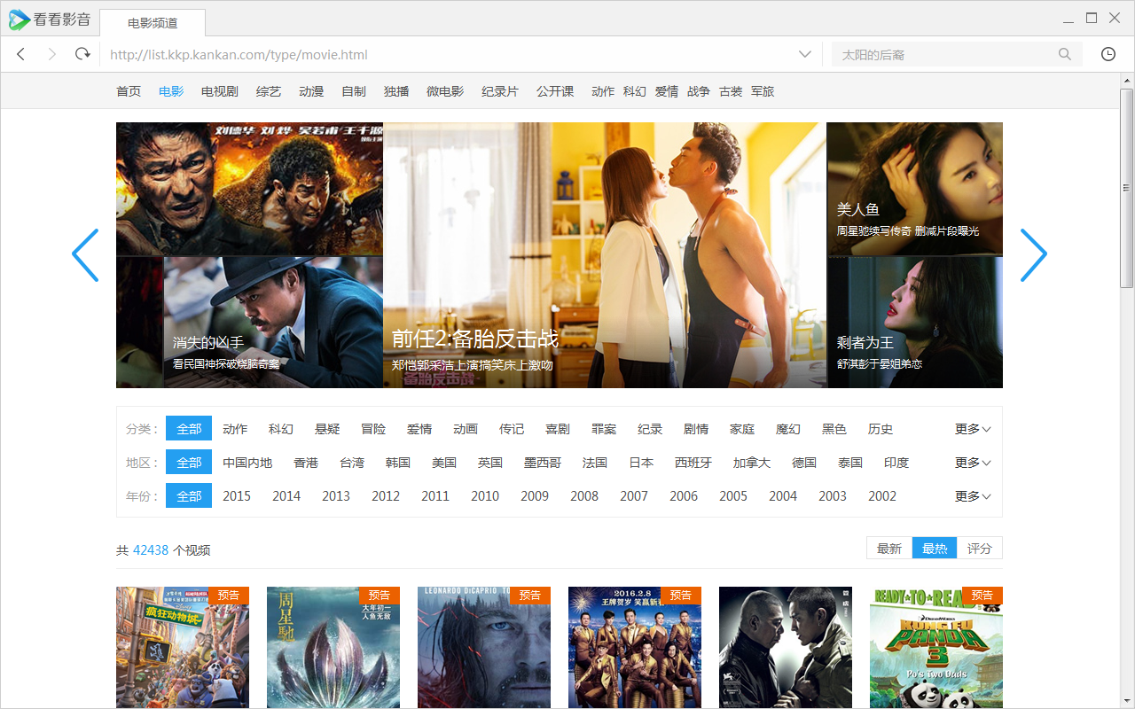Open the history clock icon
Image resolution: width=1135 pixels, height=709 pixels.
coord(1108,54)
